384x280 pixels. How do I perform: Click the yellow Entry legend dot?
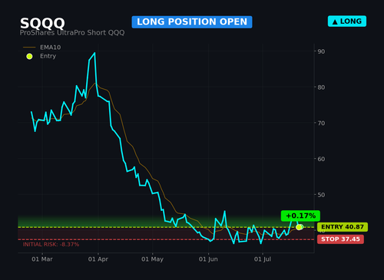click(29, 56)
